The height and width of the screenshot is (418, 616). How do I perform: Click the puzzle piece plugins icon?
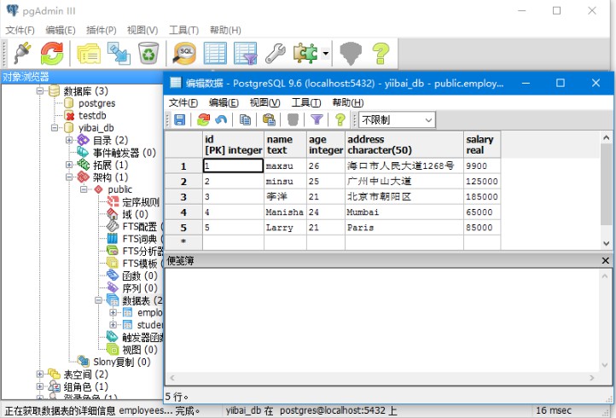click(x=305, y=53)
